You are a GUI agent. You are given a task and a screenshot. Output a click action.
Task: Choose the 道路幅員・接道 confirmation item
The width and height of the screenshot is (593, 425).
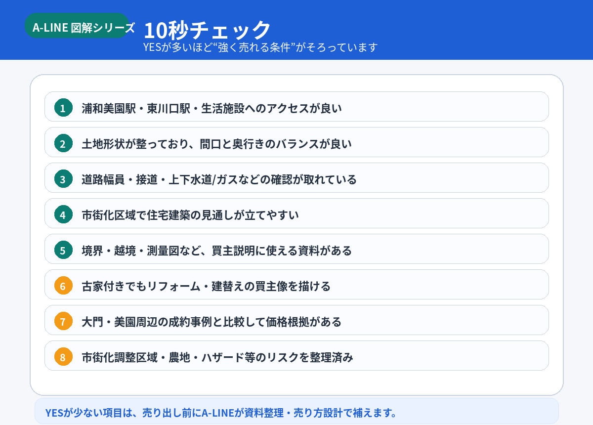click(296, 177)
